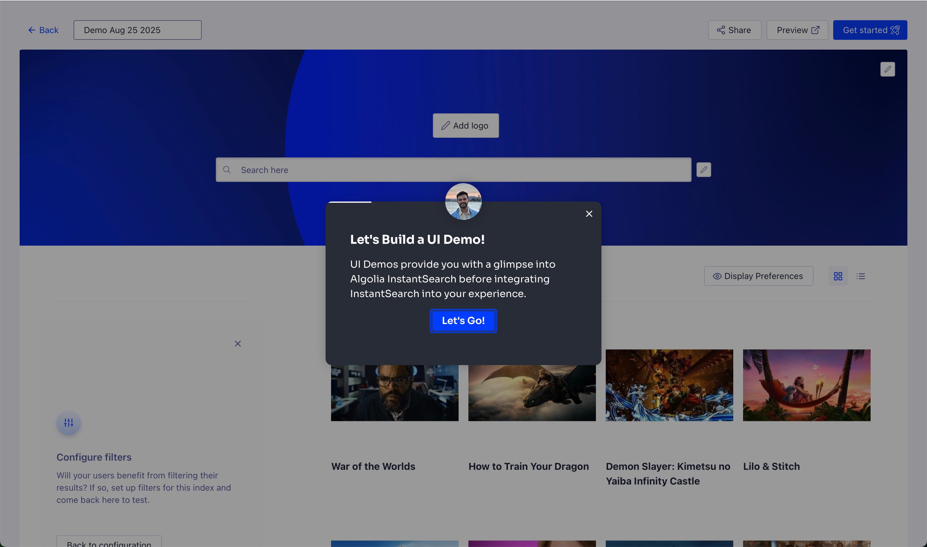Image resolution: width=927 pixels, height=547 pixels.
Task: Click Get started button
Action: click(x=870, y=30)
